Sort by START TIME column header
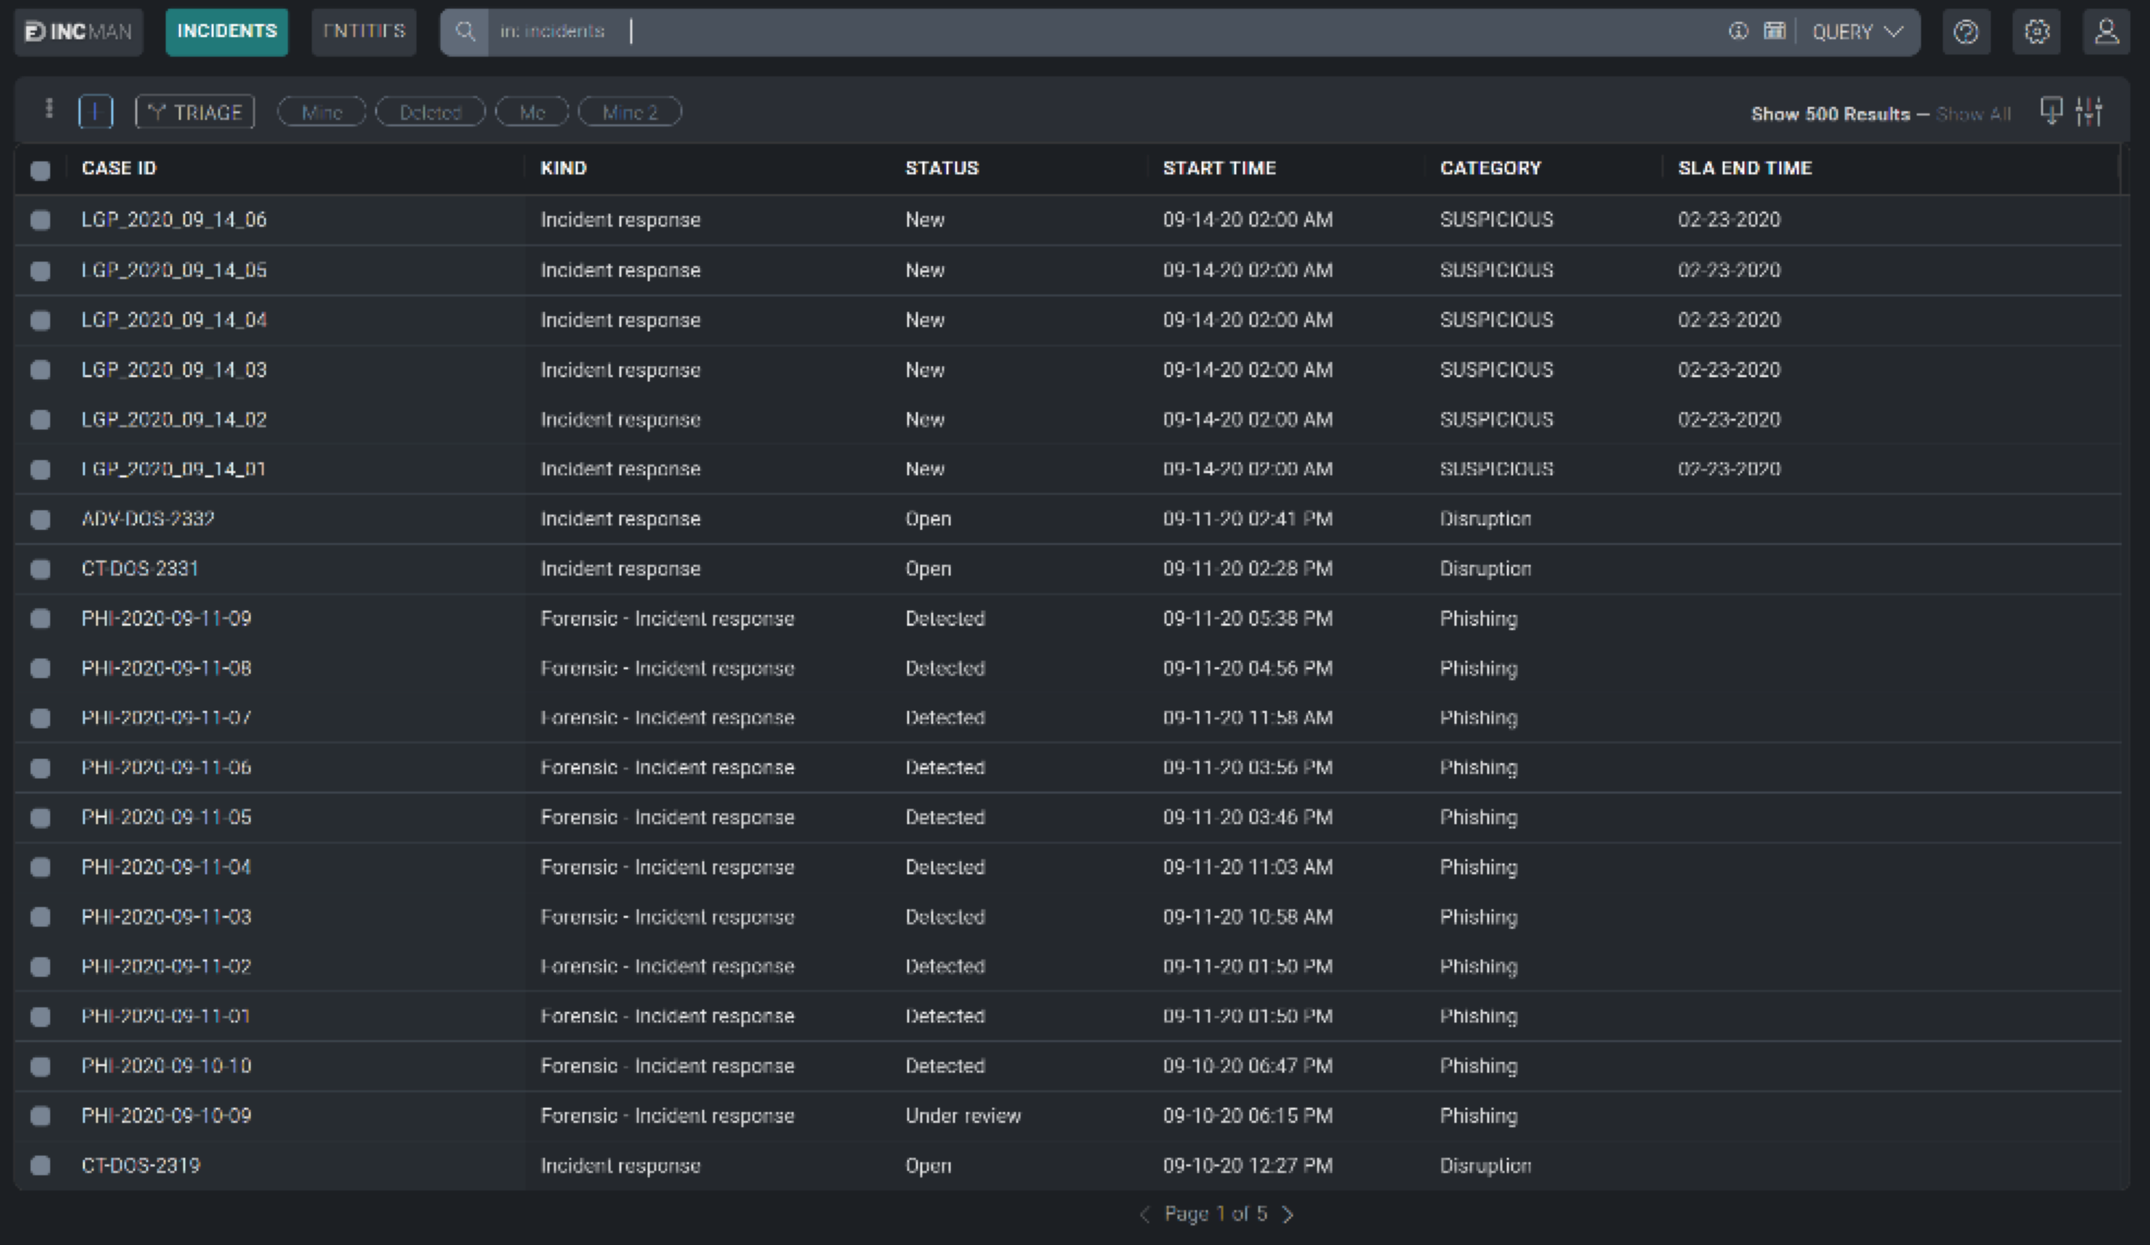 pyautogui.click(x=1219, y=168)
